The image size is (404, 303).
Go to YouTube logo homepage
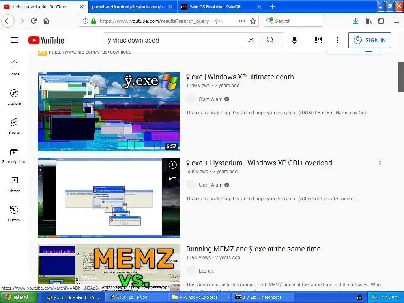click(46, 40)
